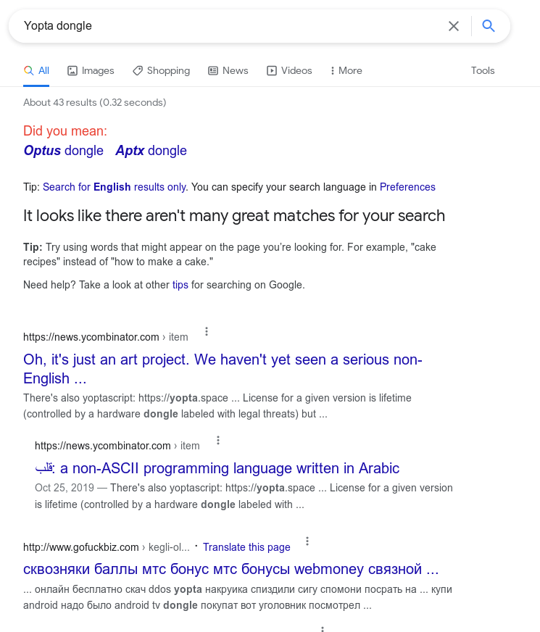This screenshot has height=632, width=540.
Task: Select the All results tab
Action: [36, 70]
